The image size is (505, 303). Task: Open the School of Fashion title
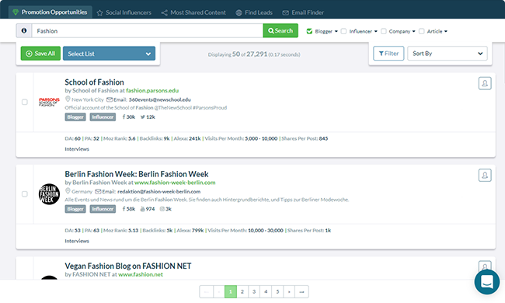tap(94, 82)
